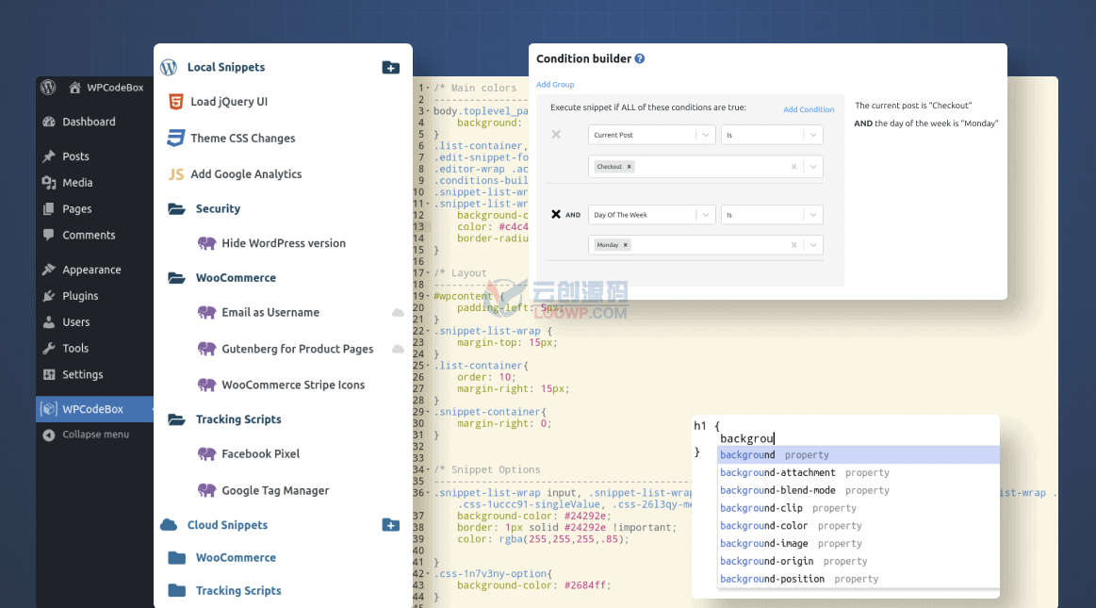Click PHP icon for Google Tag Manager
Screen dimensions: 1096x608
point(206,490)
